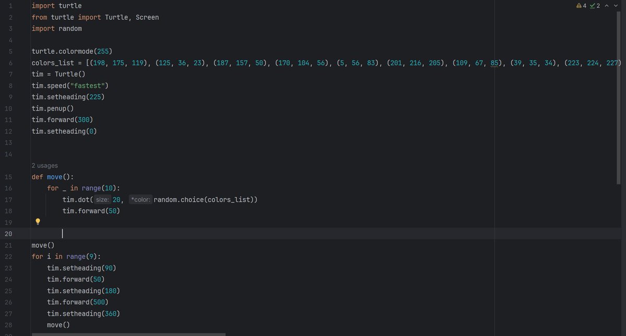
Task: Click the "2 usages" hint above move
Action: point(44,165)
